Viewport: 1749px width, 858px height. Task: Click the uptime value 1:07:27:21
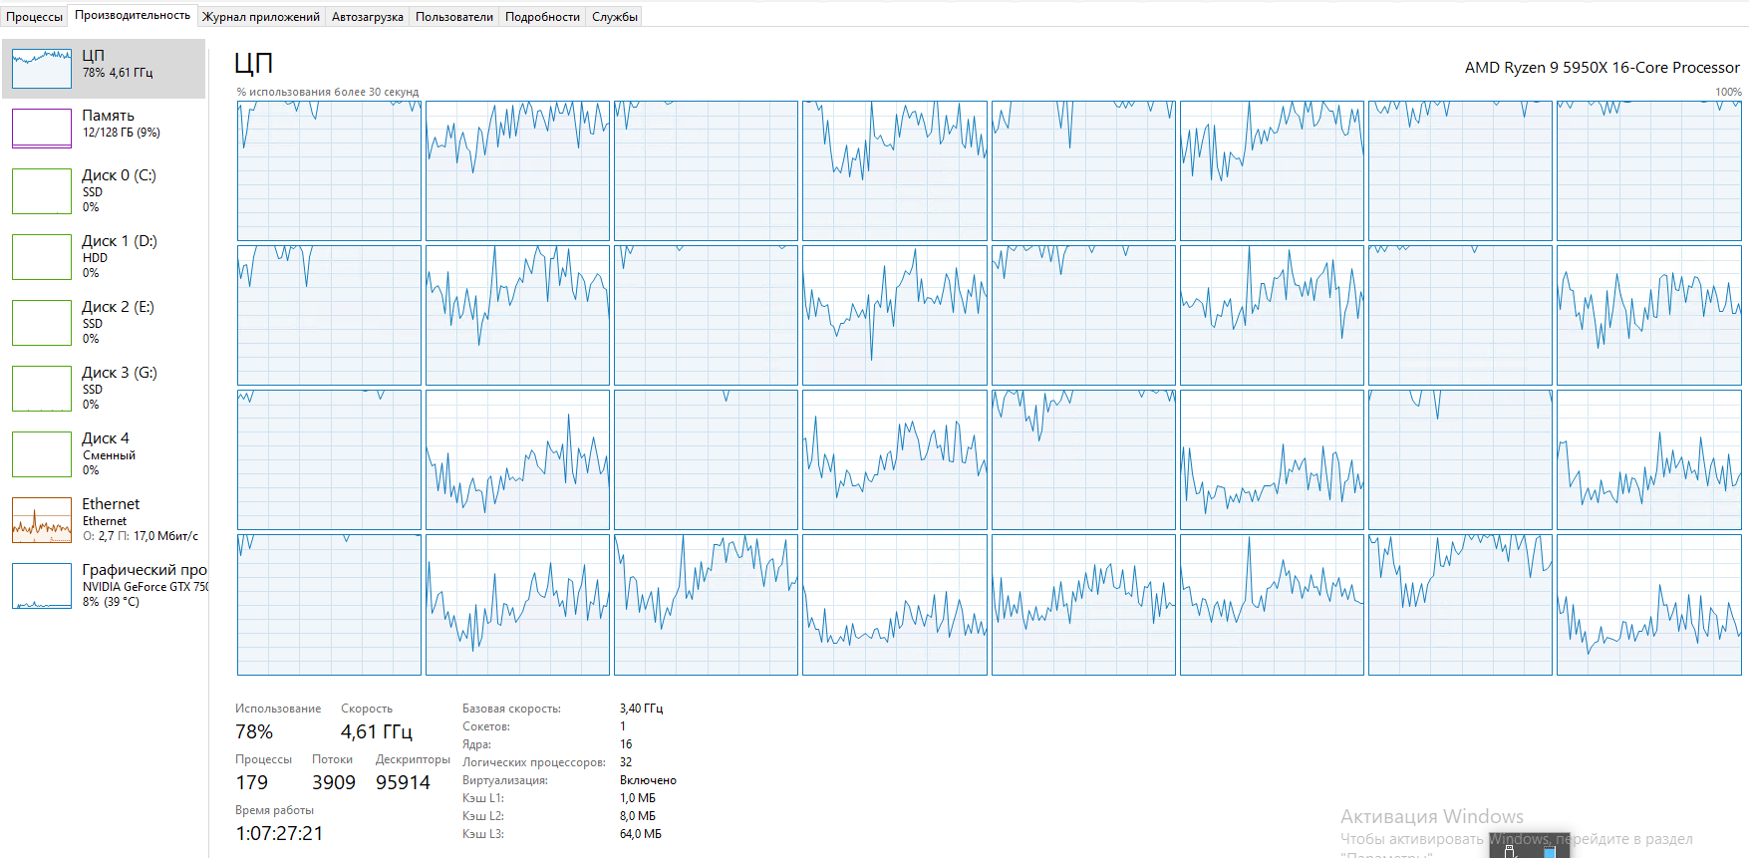point(279,833)
